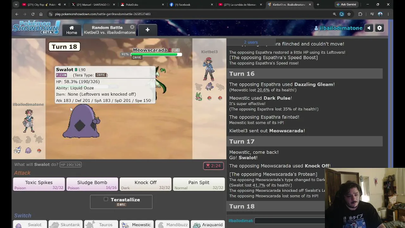Click the "Turn 18" turn counter on battlefield
Image resolution: width=405 pixels, height=228 pixels.
pyautogui.click(x=64, y=47)
